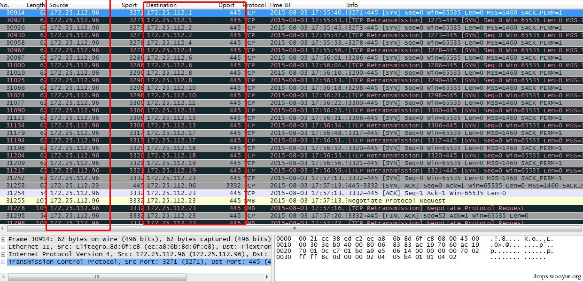Sort by the Protocol column header
This screenshot has width=583, height=282.
[255, 5]
